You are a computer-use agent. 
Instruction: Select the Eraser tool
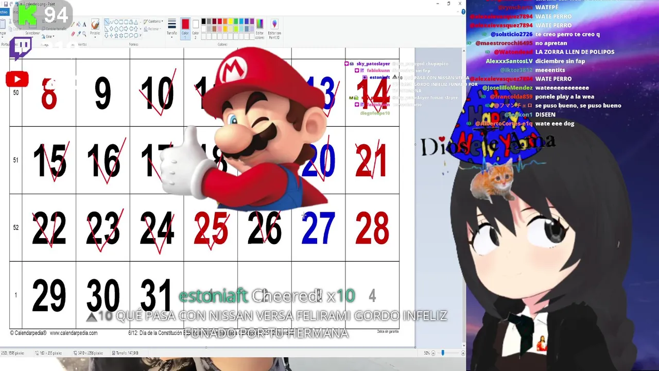[73, 34]
